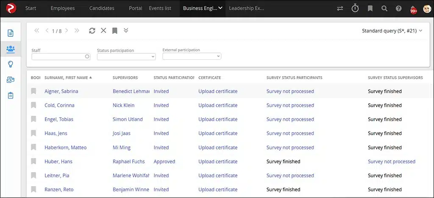Open the participants group icon in sidebar
This screenshot has height=198, width=434.
11,49
